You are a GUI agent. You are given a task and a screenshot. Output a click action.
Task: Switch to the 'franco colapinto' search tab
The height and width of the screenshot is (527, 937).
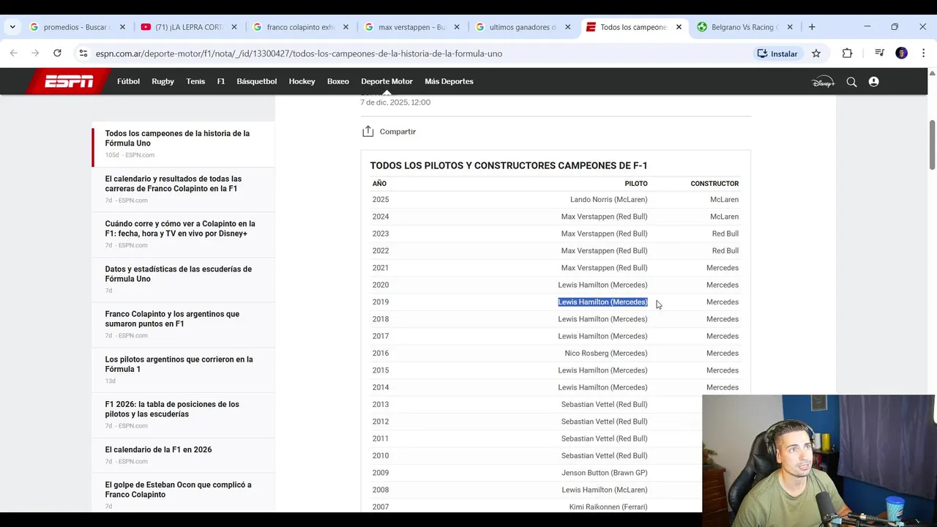[x=300, y=27]
